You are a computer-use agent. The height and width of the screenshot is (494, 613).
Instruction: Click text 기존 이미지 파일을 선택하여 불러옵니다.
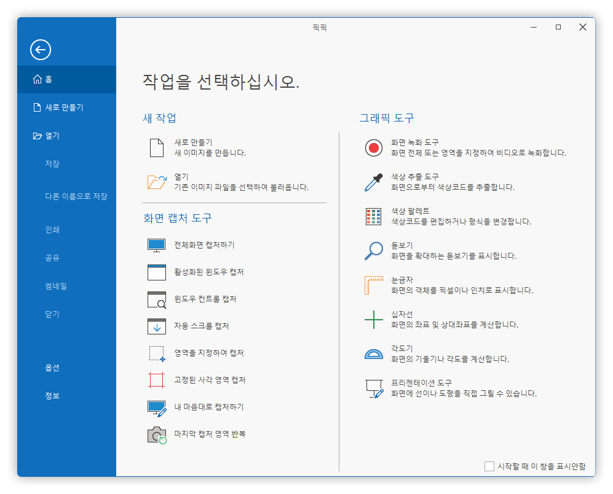coord(242,187)
